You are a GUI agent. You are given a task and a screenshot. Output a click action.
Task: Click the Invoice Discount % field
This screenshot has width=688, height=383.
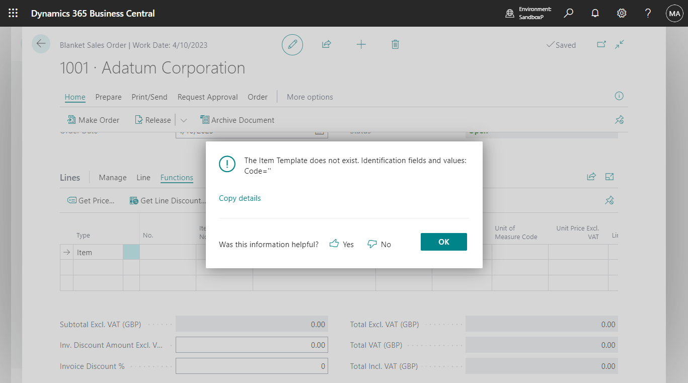252,366
